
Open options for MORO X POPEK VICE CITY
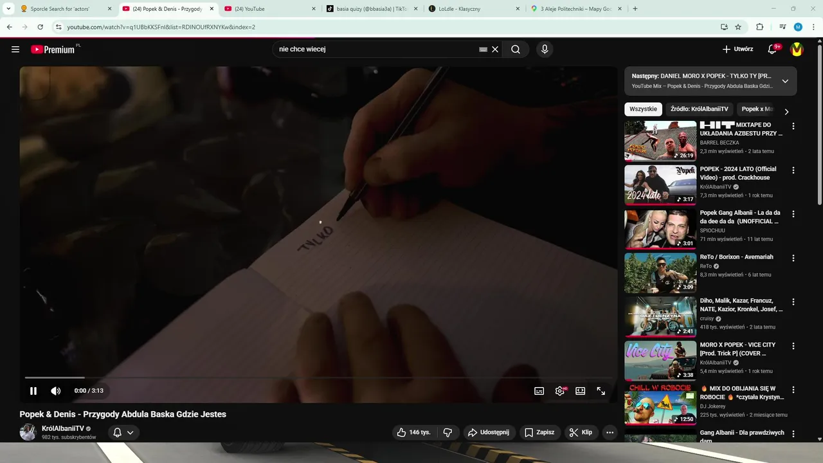pyautogui.click(x=793, y=346)
